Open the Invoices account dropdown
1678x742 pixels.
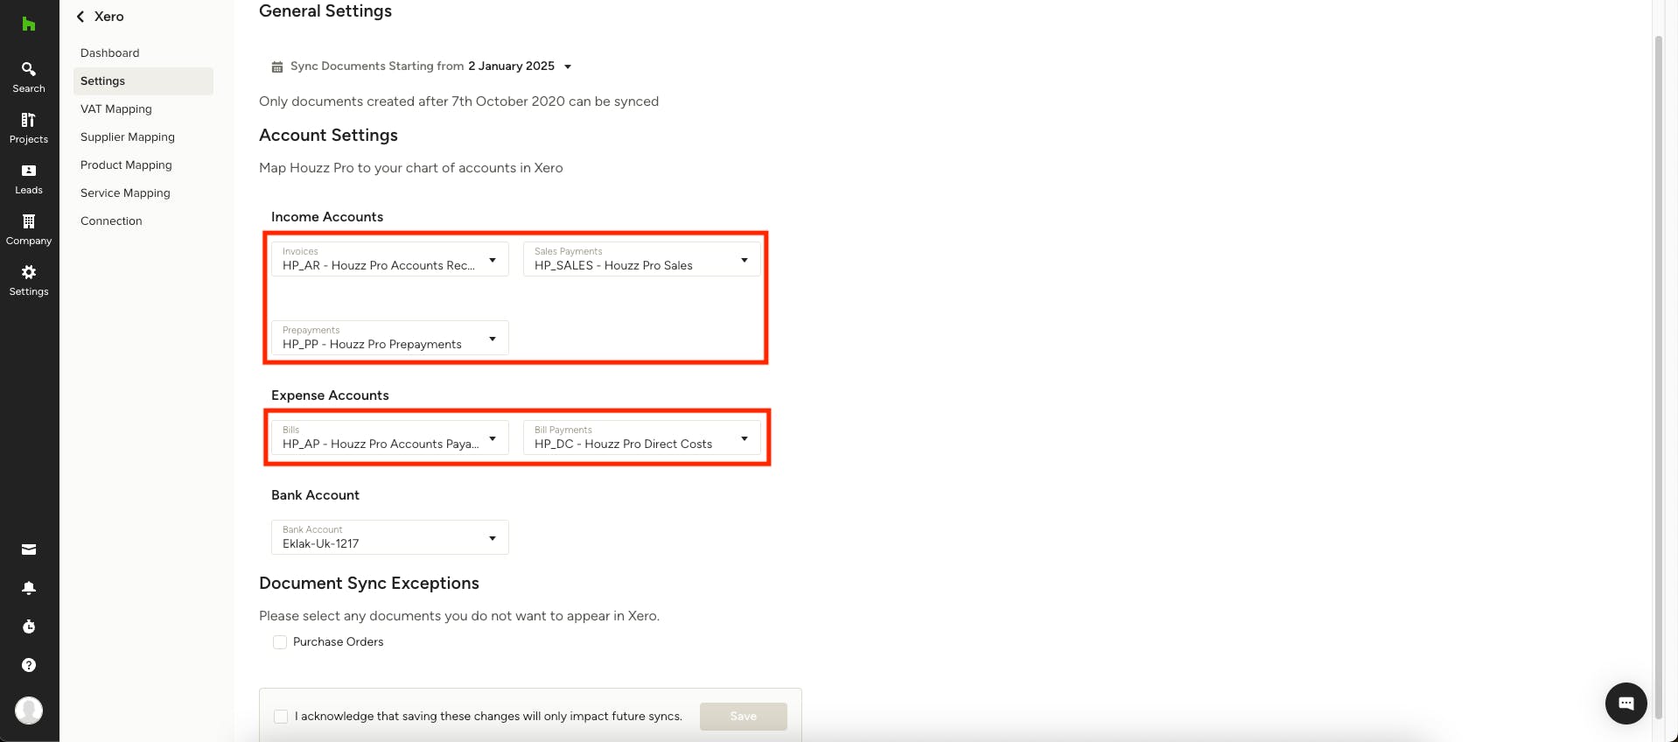coord(390,259)
